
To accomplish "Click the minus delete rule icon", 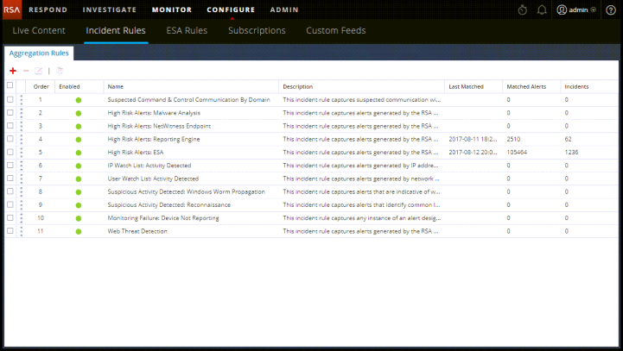I will tap(26, 71).
